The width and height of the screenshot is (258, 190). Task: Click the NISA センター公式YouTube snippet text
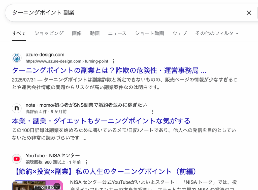click(153, 185)
